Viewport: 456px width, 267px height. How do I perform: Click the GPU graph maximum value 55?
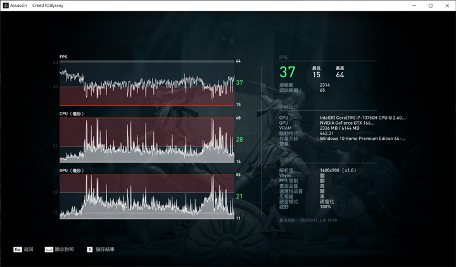(238, 175)
